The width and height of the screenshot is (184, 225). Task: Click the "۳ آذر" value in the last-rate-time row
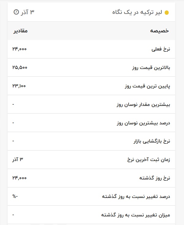17,160
